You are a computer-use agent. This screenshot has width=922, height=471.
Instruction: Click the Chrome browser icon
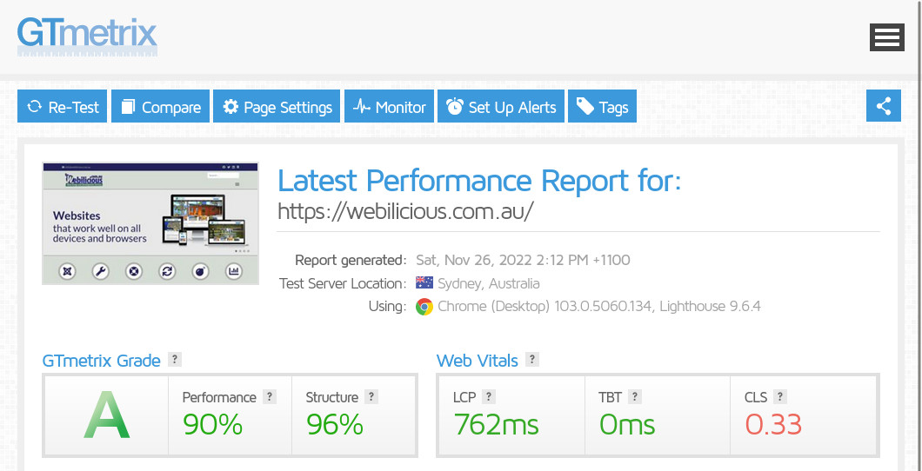click(424, 307)
